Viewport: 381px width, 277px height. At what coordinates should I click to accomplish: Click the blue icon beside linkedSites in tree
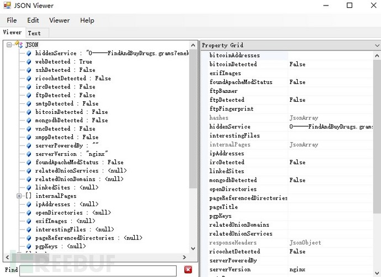pos(29,187)
